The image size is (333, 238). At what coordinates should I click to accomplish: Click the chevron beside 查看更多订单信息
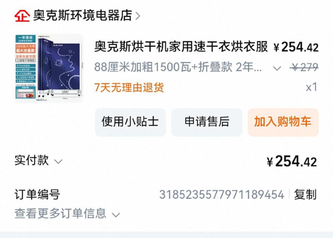tap(116, 215)
